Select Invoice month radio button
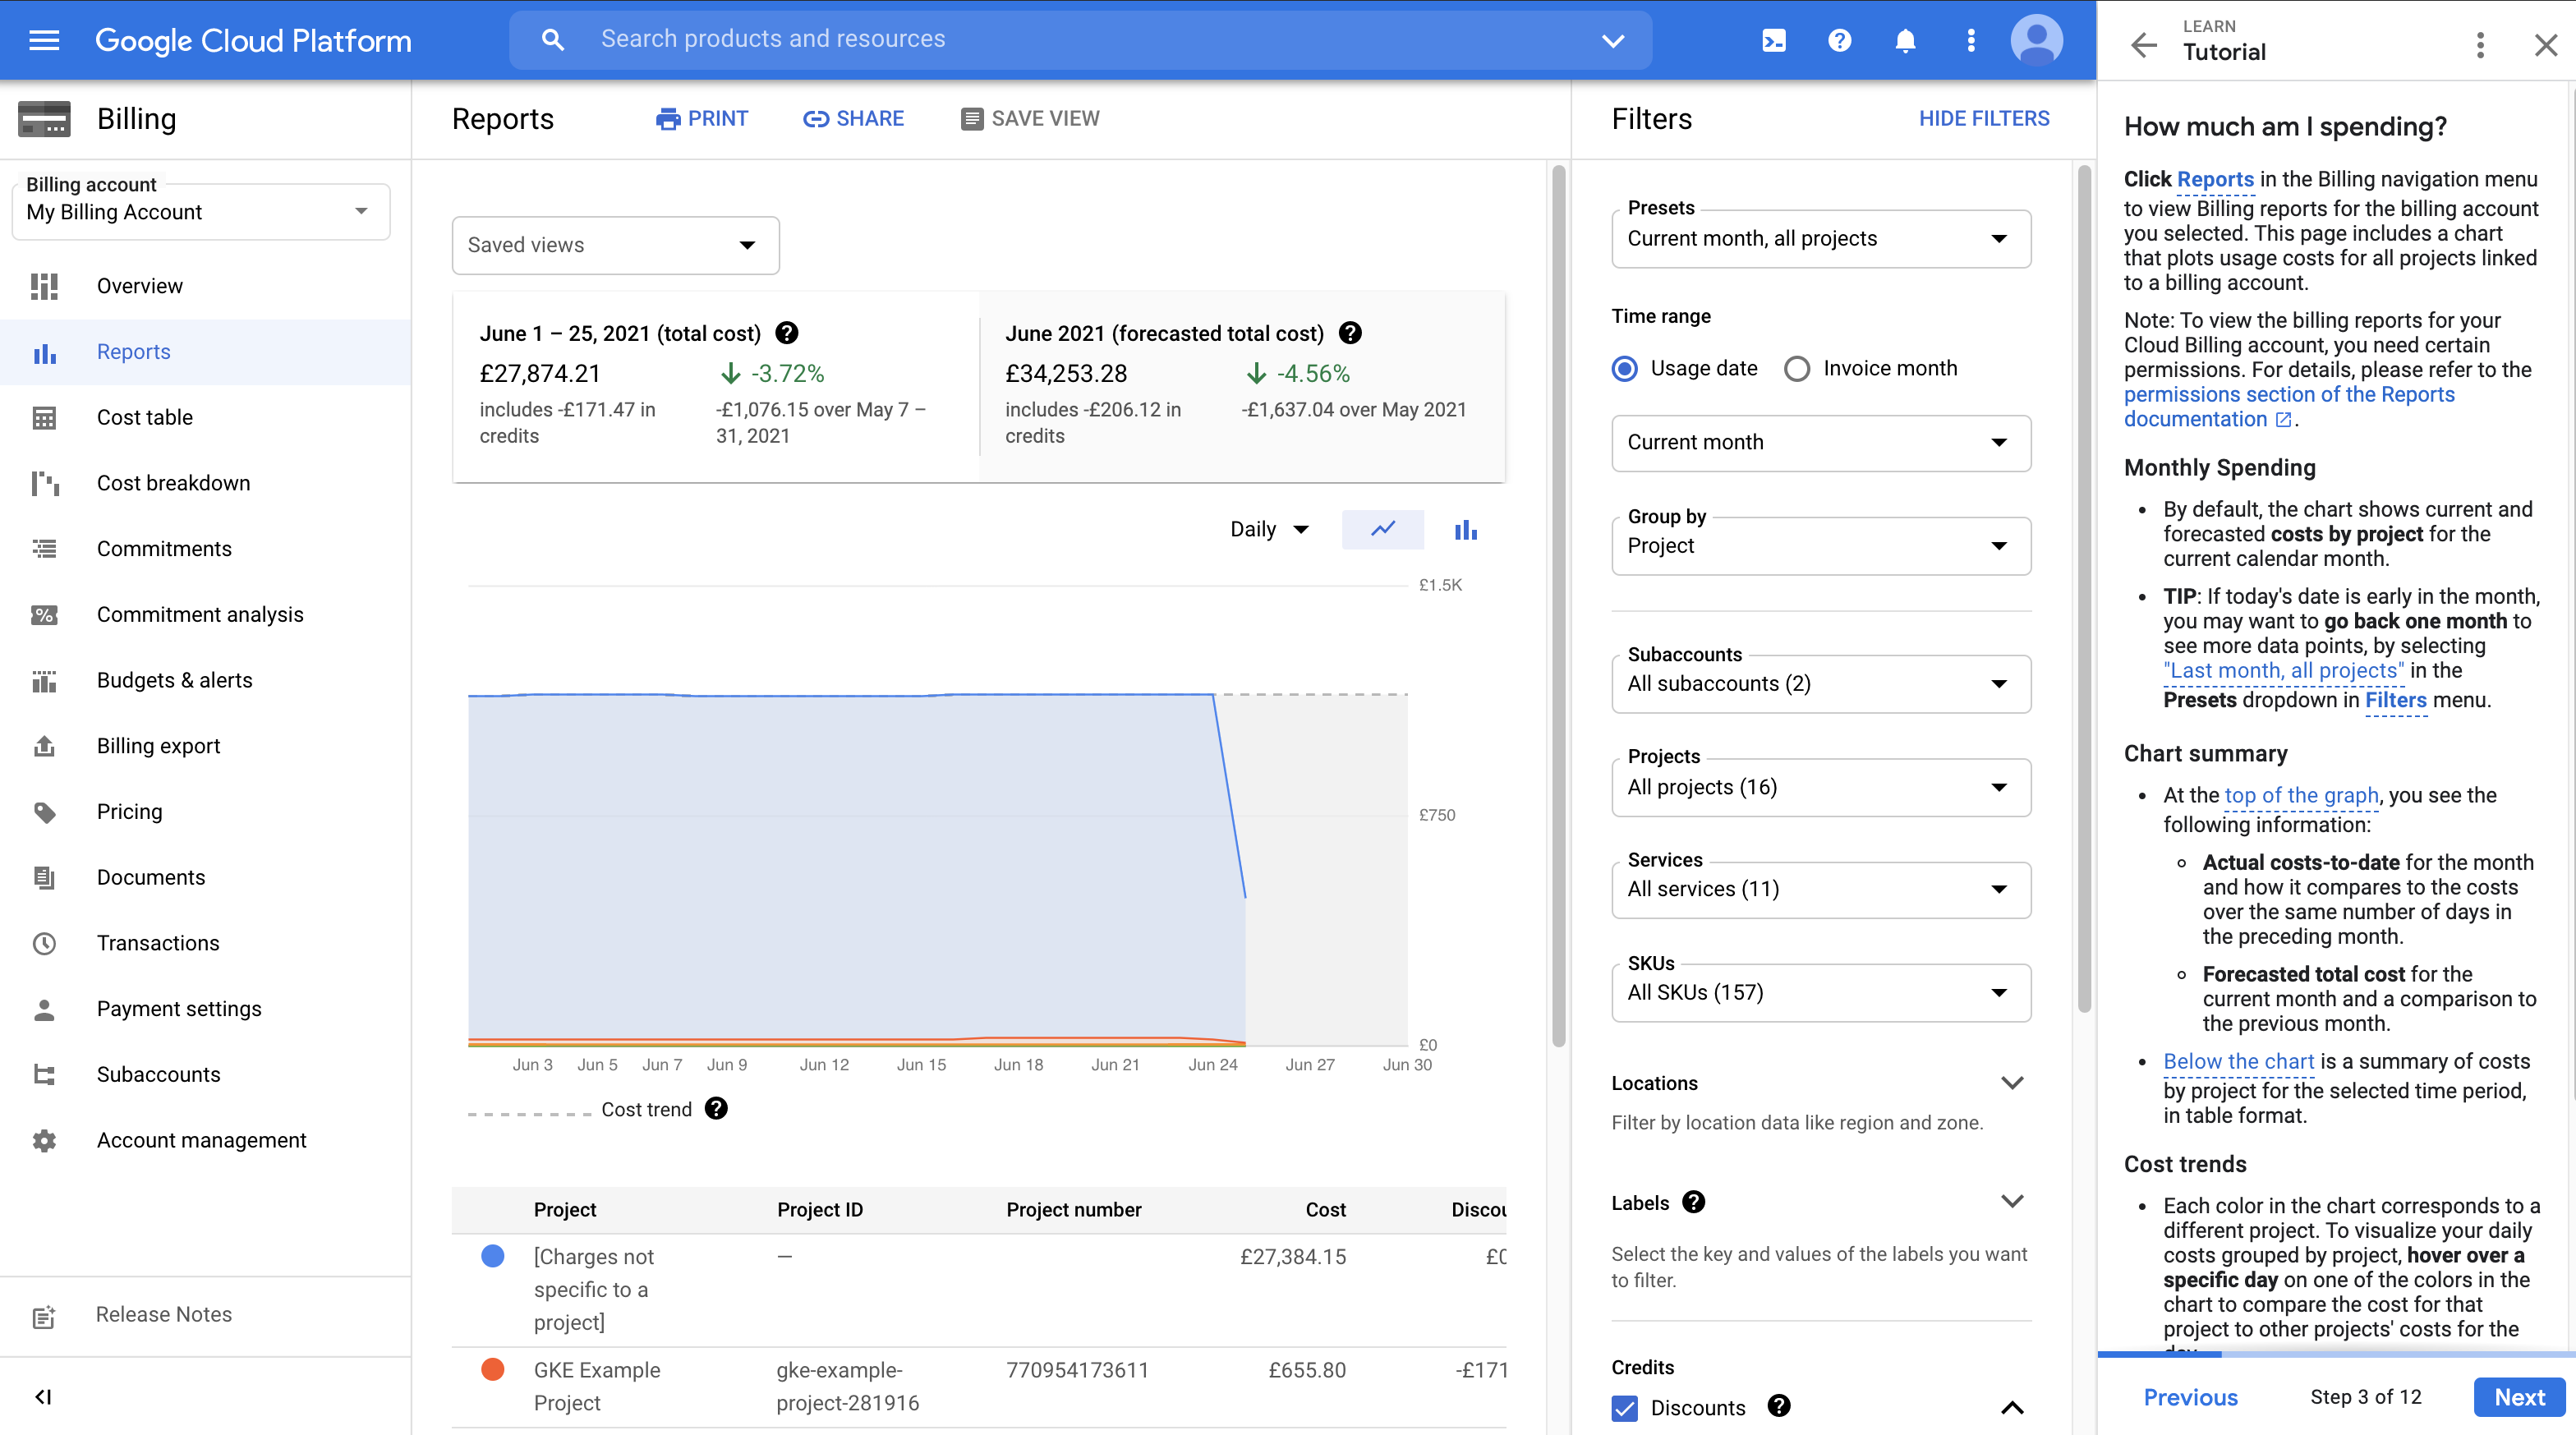This screenshot has height=1435, width=2576. [x=1796, y=368]
